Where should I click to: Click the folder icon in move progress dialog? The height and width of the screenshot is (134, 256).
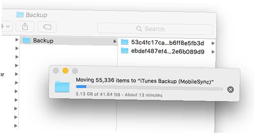pyautogui.click(x=62, y=87)
